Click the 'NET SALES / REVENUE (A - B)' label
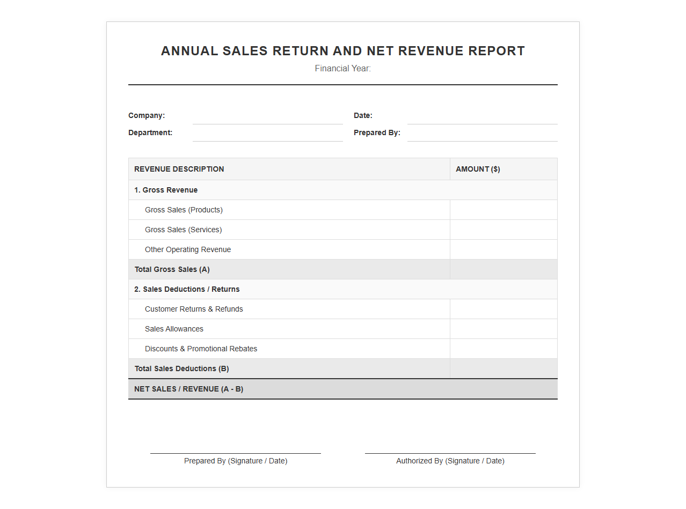 point(188,389)
